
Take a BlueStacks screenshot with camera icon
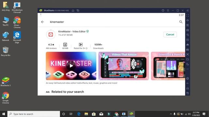click(187, 54)
